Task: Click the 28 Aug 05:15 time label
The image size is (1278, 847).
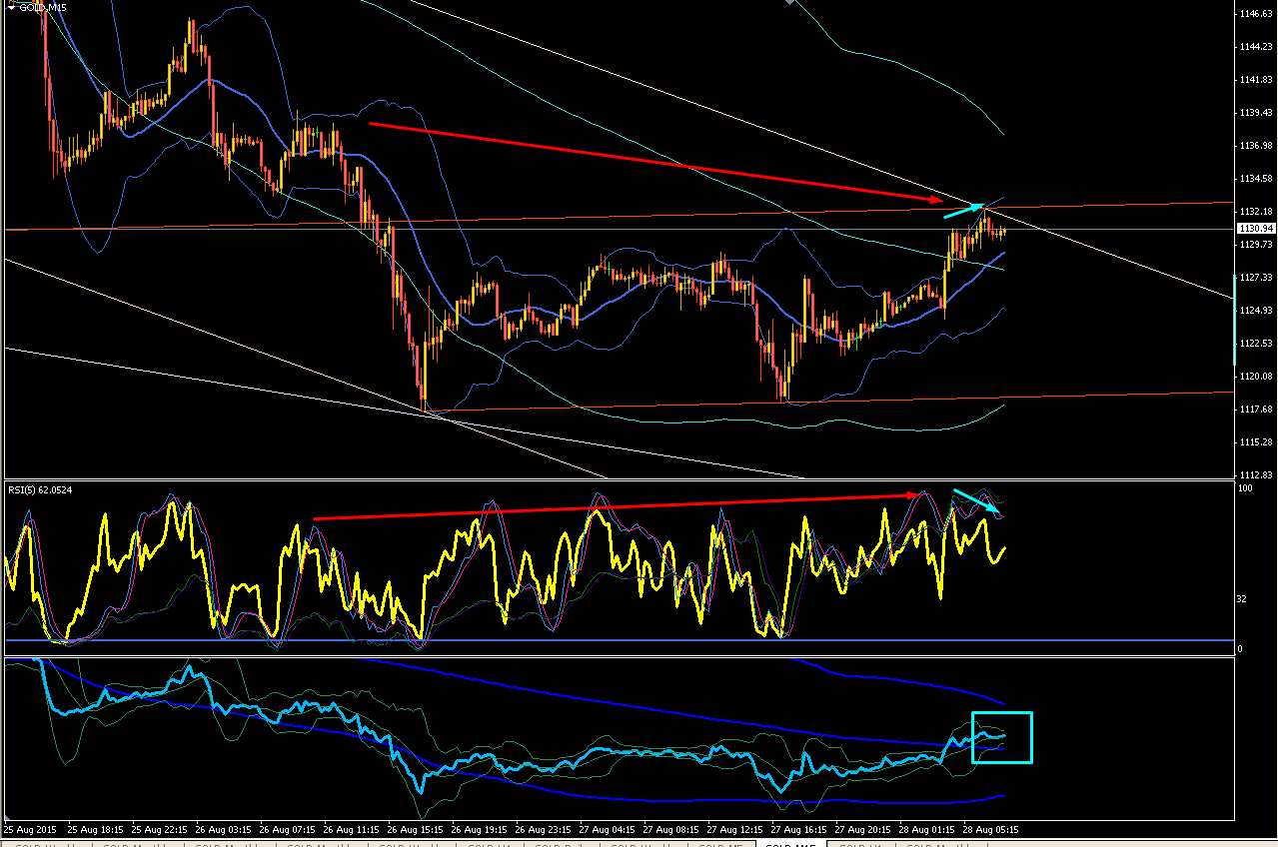Action: [x=990, y=829]
